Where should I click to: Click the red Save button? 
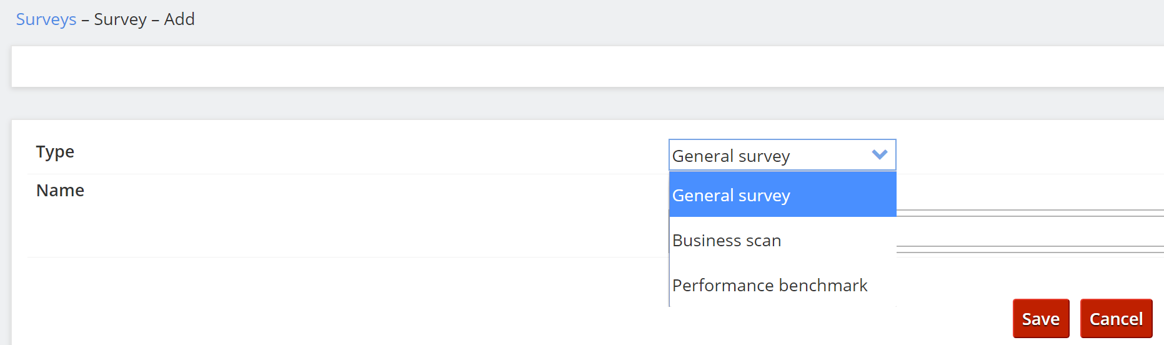point(1041,319)
